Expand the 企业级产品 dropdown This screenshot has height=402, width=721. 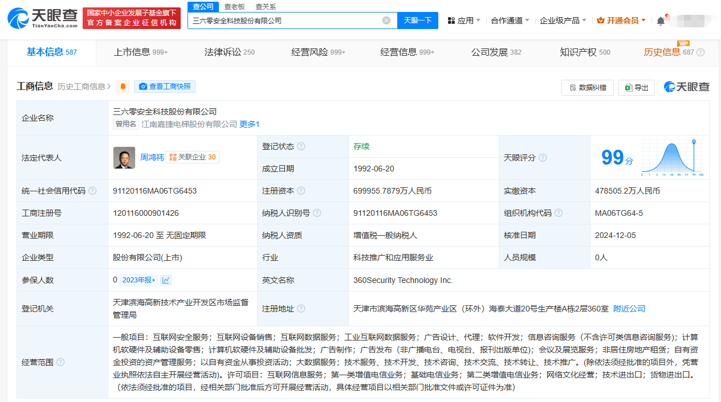point(563,20)
